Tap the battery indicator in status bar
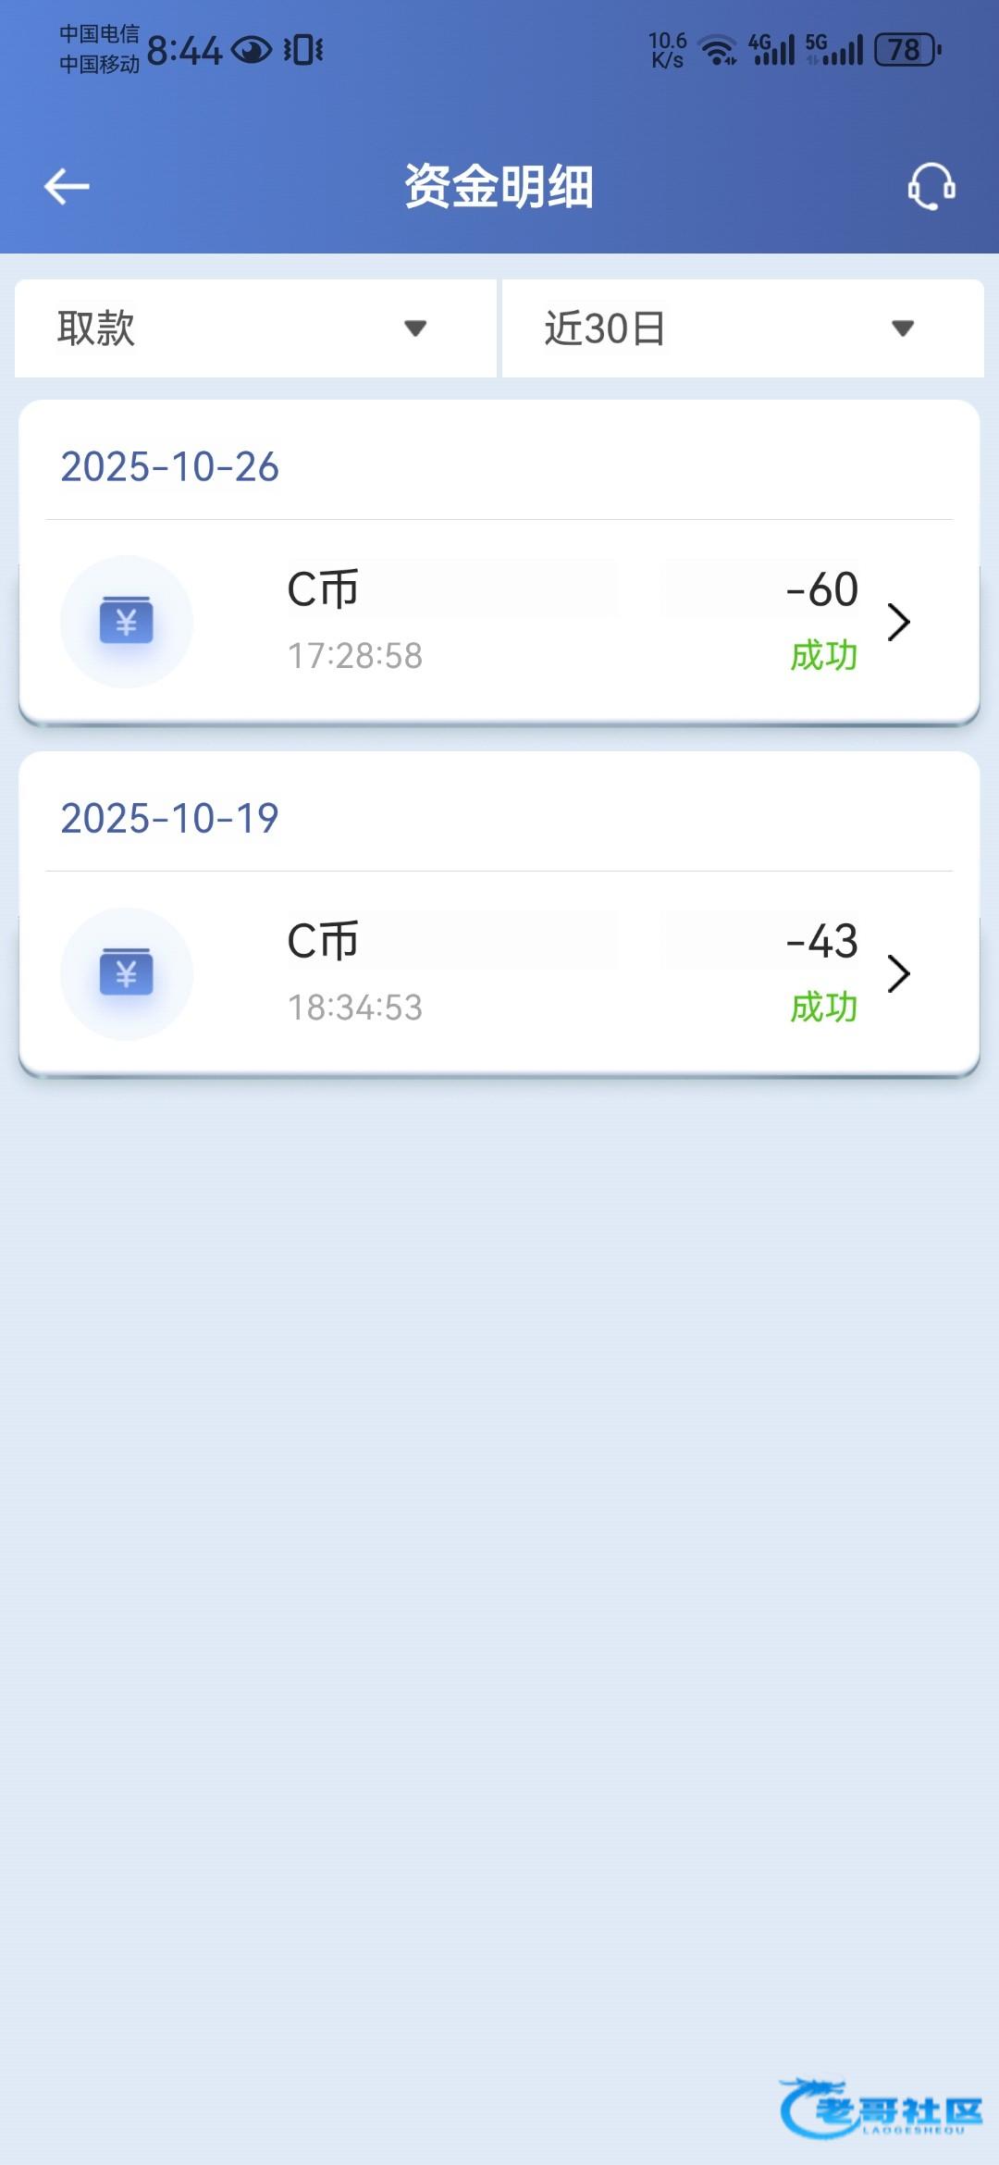The height and width of the screenshot is (2165, 999). (907, 50)
